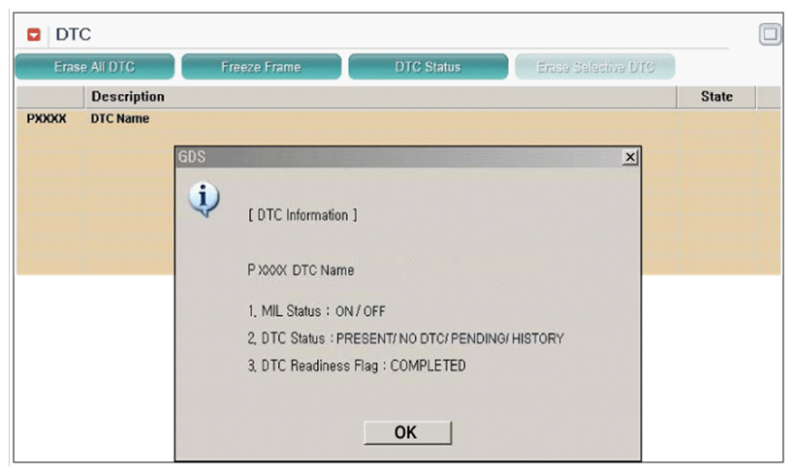Click the DTC Status PRESENT/PENDING line
This screenshot has width=793, height=475.
405,338
